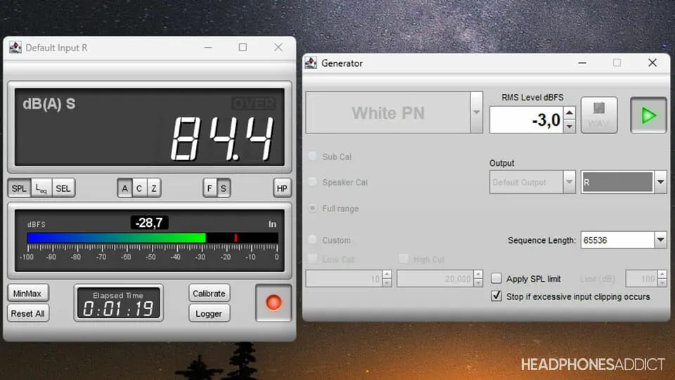Uncheck Stop if excessive input clipping occurs
The image size is (675, 380).
point(496,296)
